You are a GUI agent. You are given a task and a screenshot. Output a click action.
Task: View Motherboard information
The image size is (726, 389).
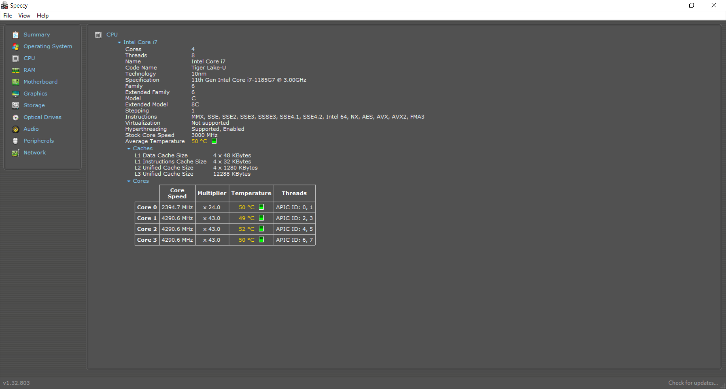[40, 82]
